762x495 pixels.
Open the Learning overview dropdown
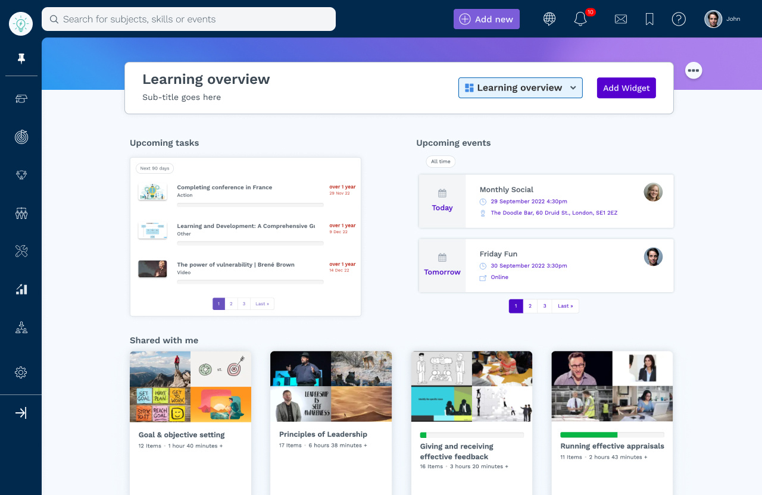tap(520, 87)
